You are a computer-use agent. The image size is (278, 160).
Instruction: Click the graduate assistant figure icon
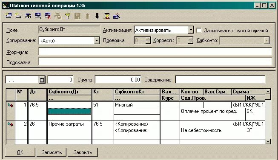pos(107,16)
